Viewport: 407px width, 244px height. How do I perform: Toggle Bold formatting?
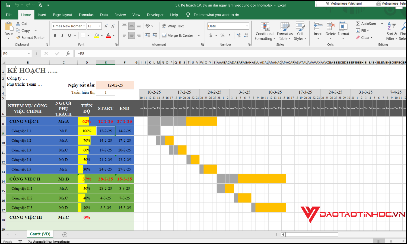(x=55, y=35)
